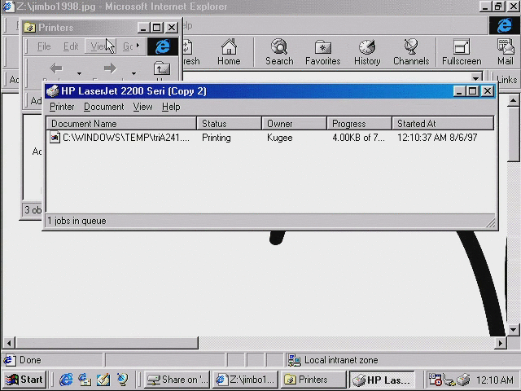Screen dimensions: 521x391
Task: Click the Start button
Action: tap(24, 380)
